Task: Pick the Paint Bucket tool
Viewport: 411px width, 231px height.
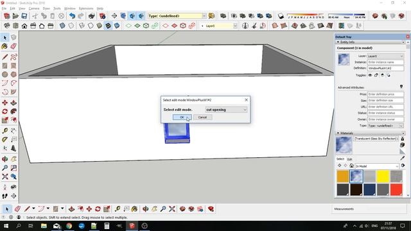Action: click(x=4, y=46)
